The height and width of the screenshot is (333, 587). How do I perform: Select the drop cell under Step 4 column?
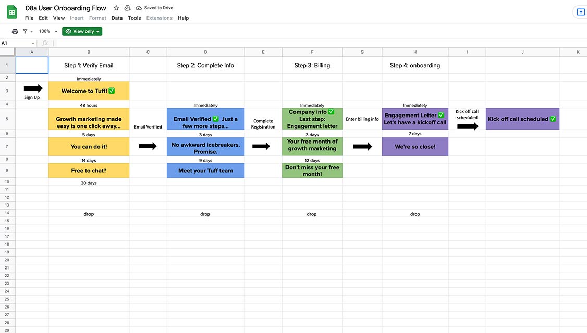[x=415, y=213]
